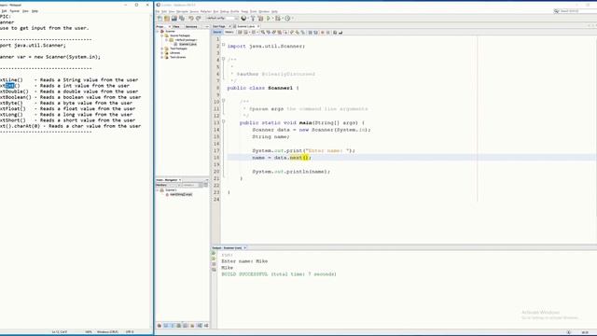Click the find selection icon in editor toolbar
Image resolution: width=597 pixels, height=336 pixels.
(262, 33)
